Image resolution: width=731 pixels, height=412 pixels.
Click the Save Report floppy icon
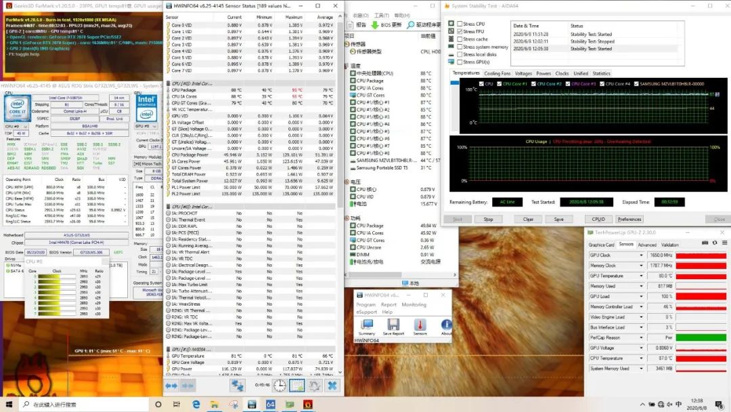(393, 326)
